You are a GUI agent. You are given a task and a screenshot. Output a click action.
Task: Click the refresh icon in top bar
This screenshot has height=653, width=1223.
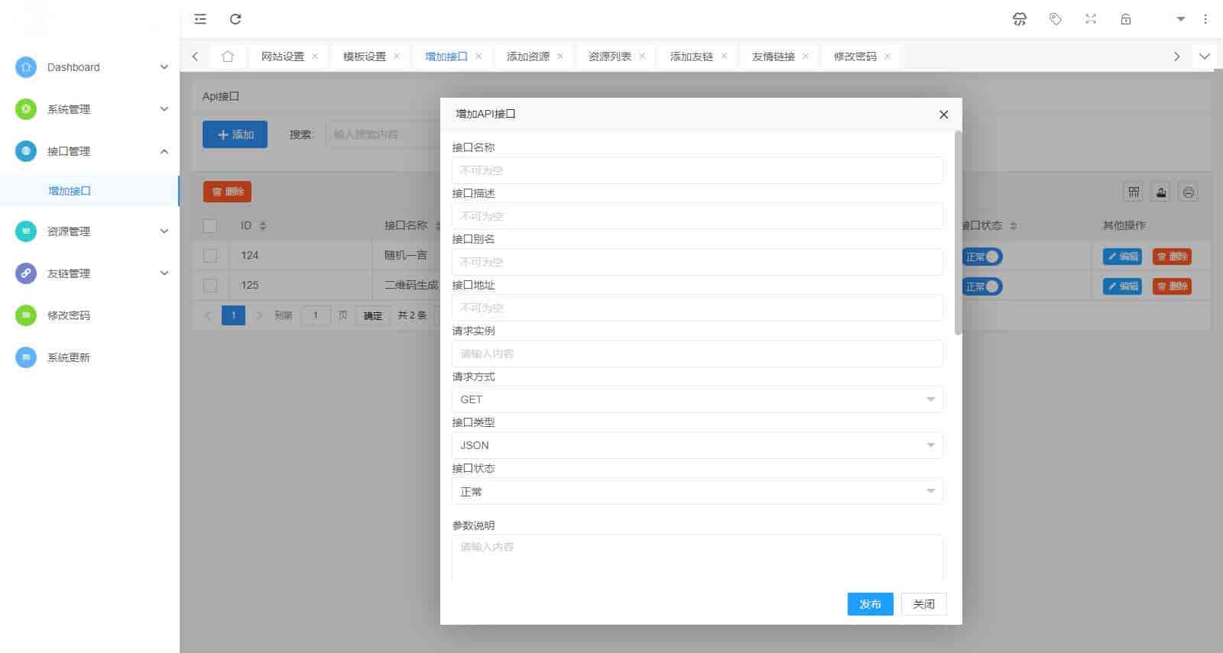(235, 19)
